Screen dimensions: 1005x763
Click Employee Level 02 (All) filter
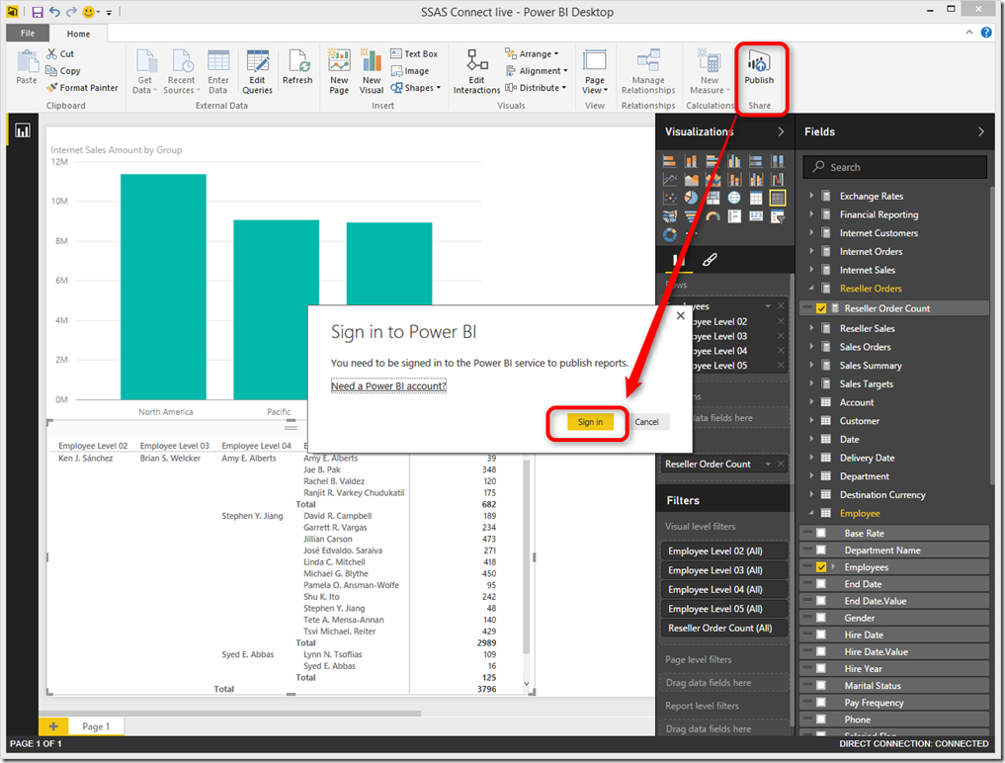pos(723,551)
